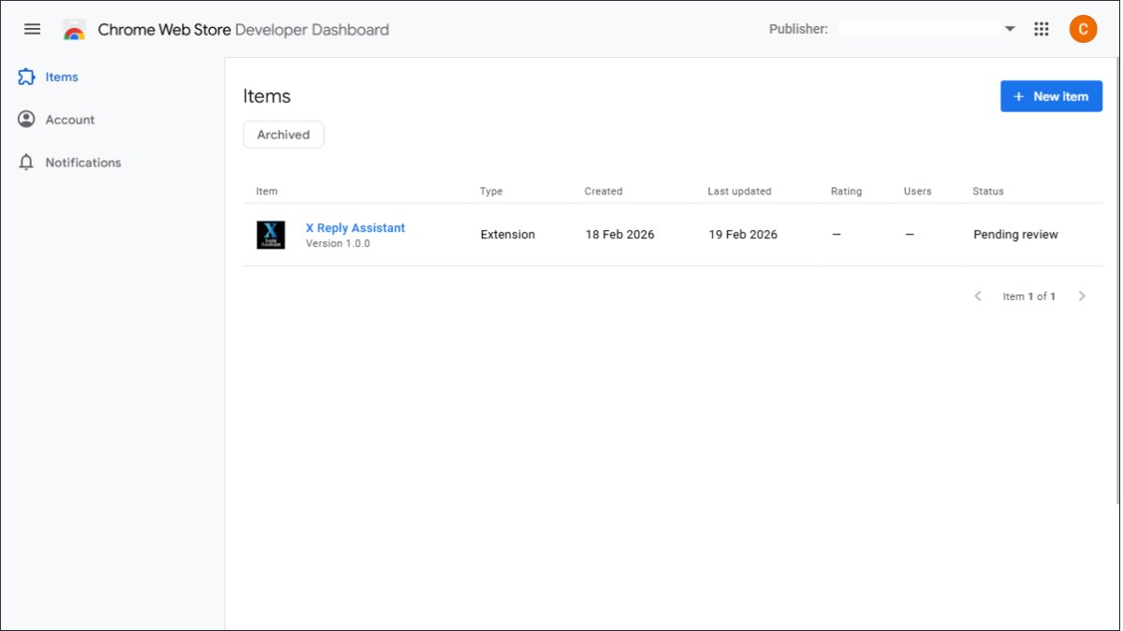The image size is (1123, 631).
Task: Open the account avatar menu
Action: point(1083,29)
